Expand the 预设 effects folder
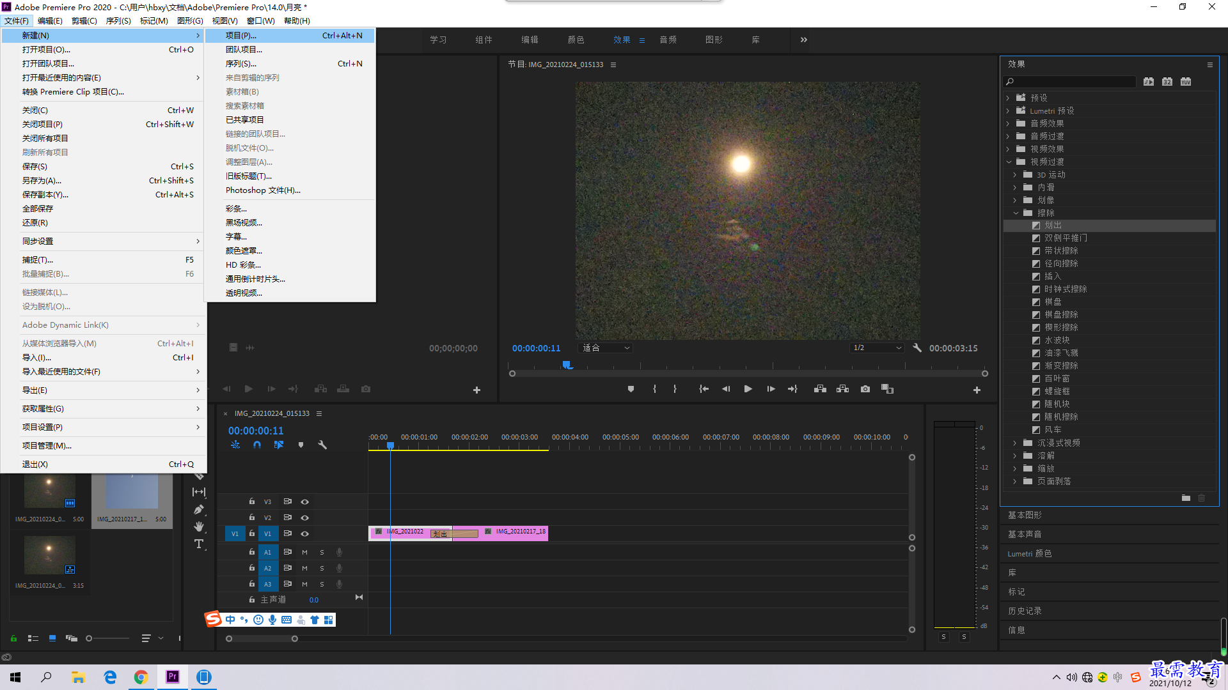 pos(1008,98)
